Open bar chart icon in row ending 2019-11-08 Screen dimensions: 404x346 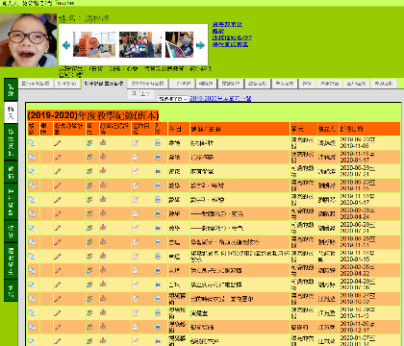[x=103, y=142]
